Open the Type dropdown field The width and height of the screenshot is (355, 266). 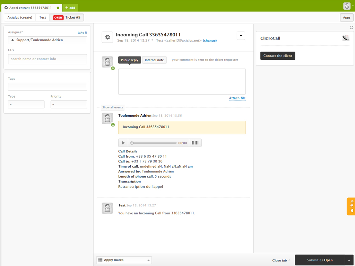pyautogui.click(x=26, y=104)
